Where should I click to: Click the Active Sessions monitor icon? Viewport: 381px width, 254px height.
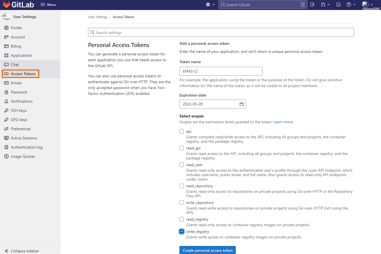(x=6, y=138)
